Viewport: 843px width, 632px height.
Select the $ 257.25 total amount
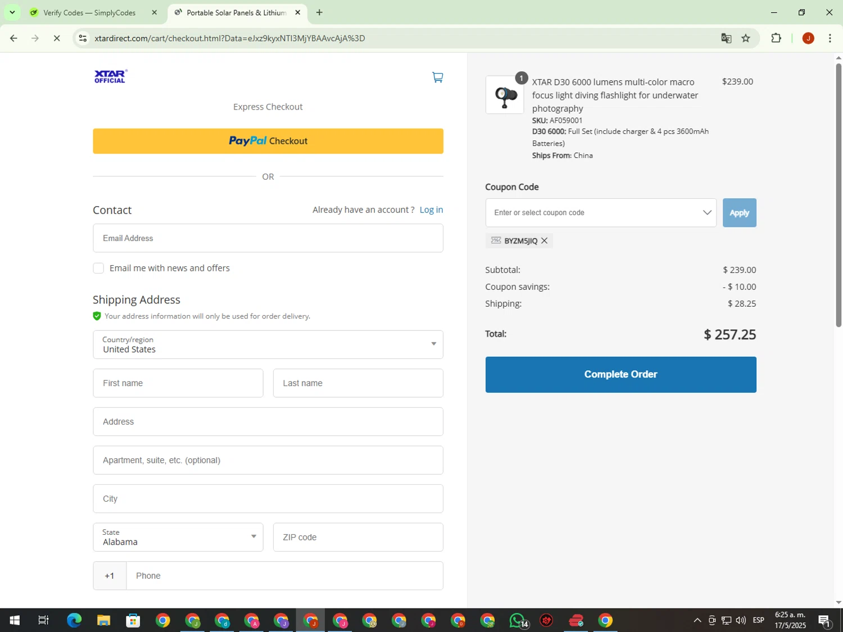coord(729,335)
